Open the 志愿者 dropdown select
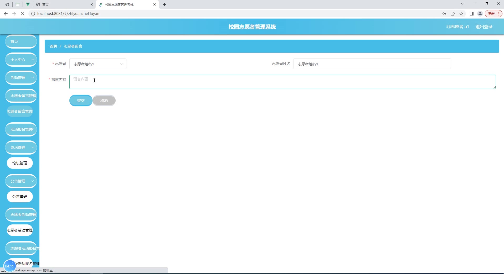Viewport: 504px width, 274px height. [x=98, y=64]
